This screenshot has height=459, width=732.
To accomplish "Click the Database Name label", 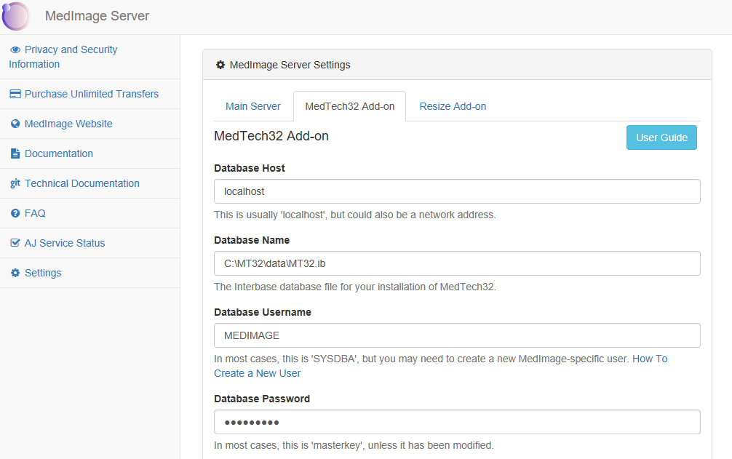I will coord(252,240).
